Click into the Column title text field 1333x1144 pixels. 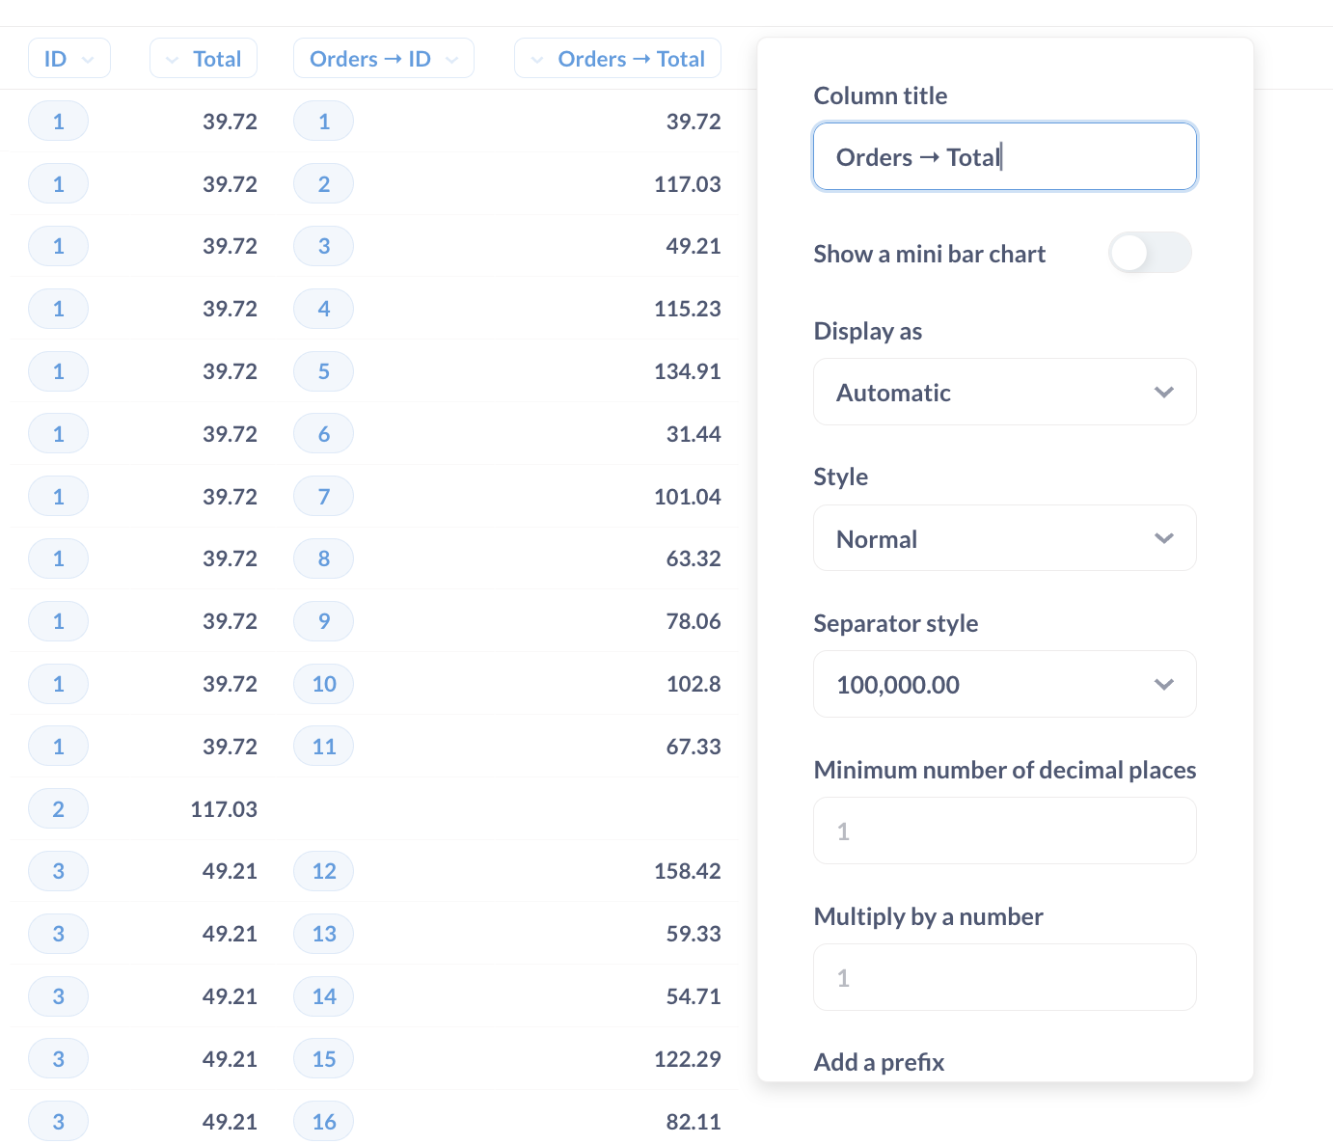coord(1004,155)
